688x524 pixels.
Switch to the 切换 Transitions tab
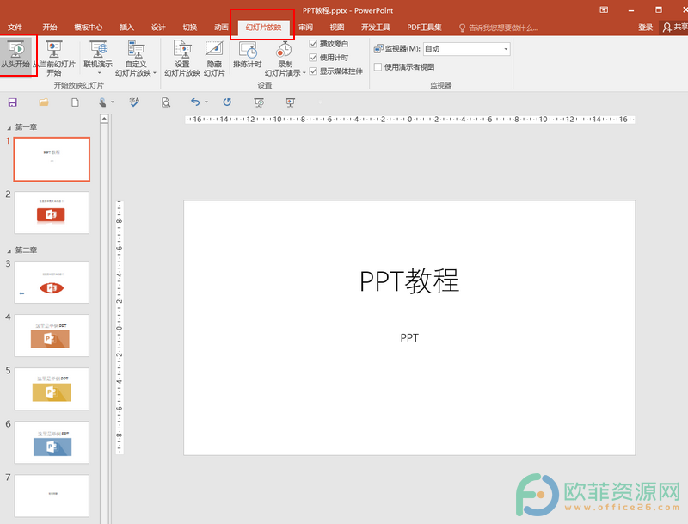coord(190,28)
